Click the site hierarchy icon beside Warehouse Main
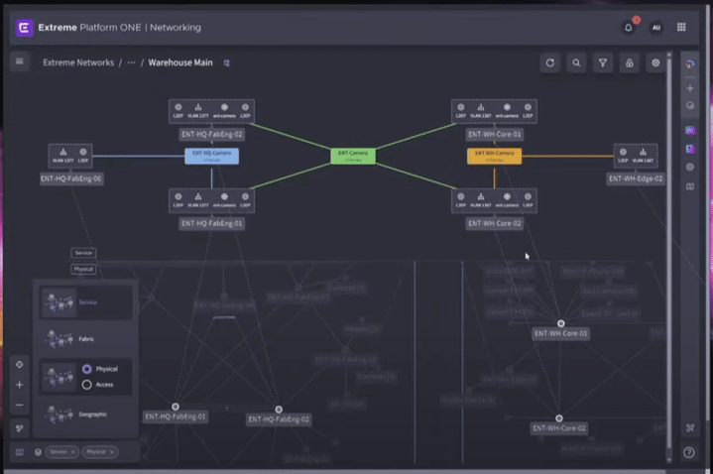 point(226,62)
